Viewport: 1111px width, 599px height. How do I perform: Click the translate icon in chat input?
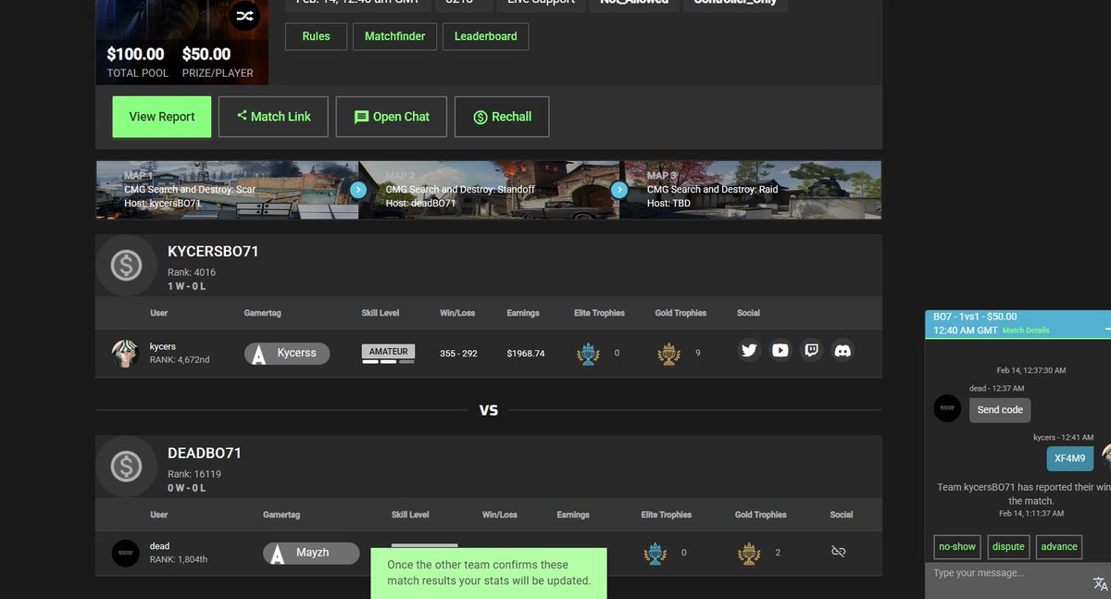tap(1100, 583)
